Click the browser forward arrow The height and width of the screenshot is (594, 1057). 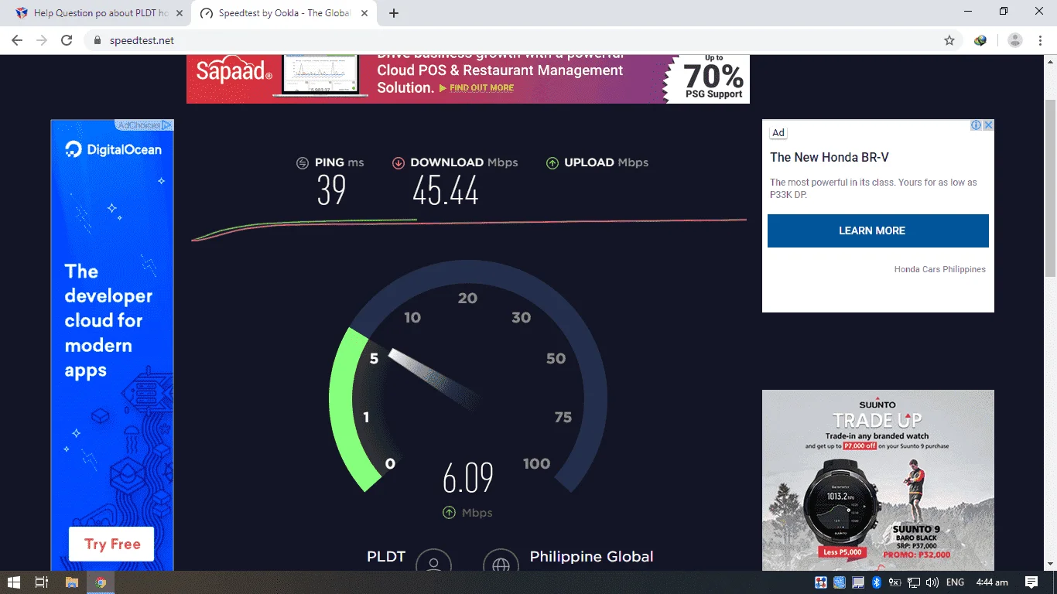[x=42, y=40]
